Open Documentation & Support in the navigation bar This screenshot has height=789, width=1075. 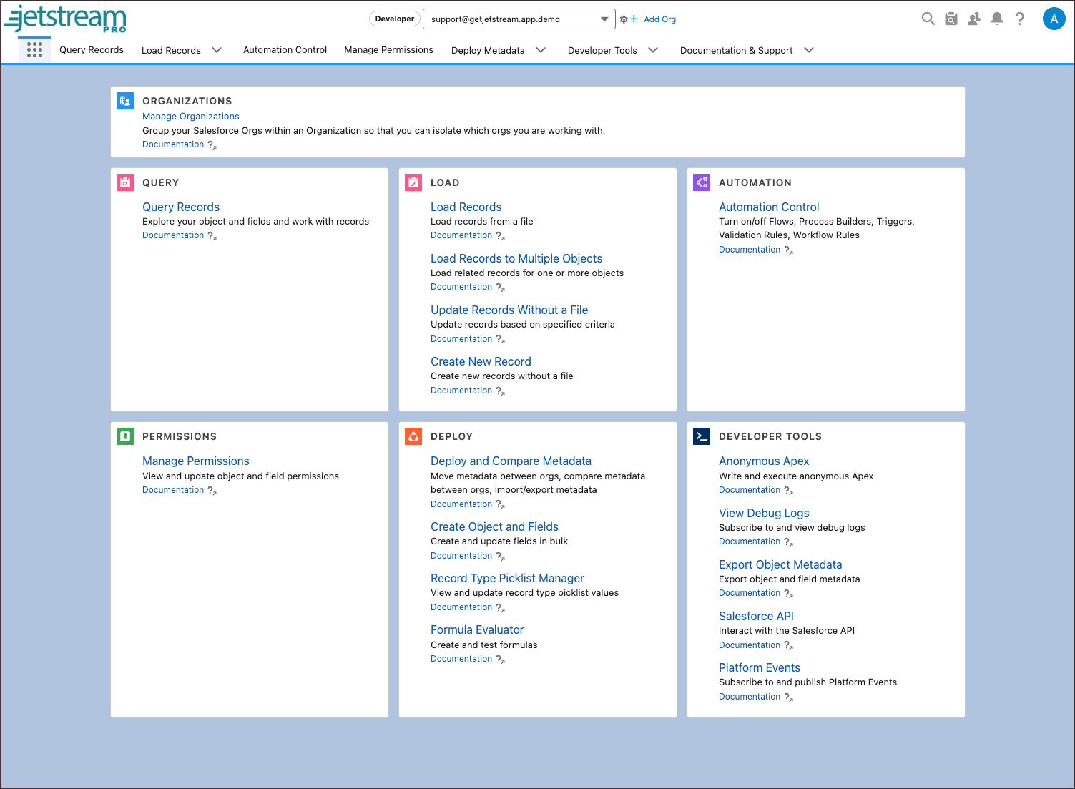click(x=736, y=50)
